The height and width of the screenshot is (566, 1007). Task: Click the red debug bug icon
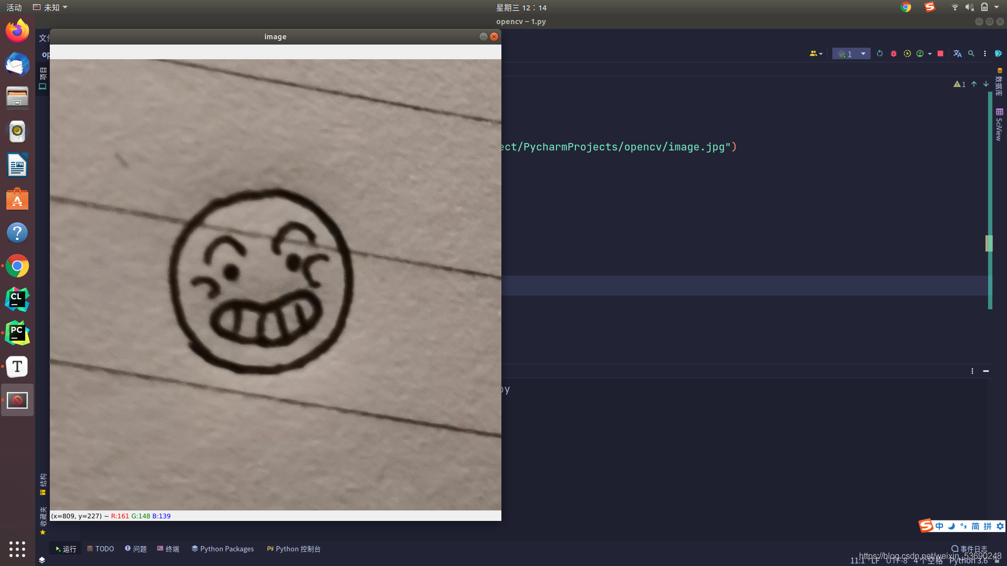point(894,53)
